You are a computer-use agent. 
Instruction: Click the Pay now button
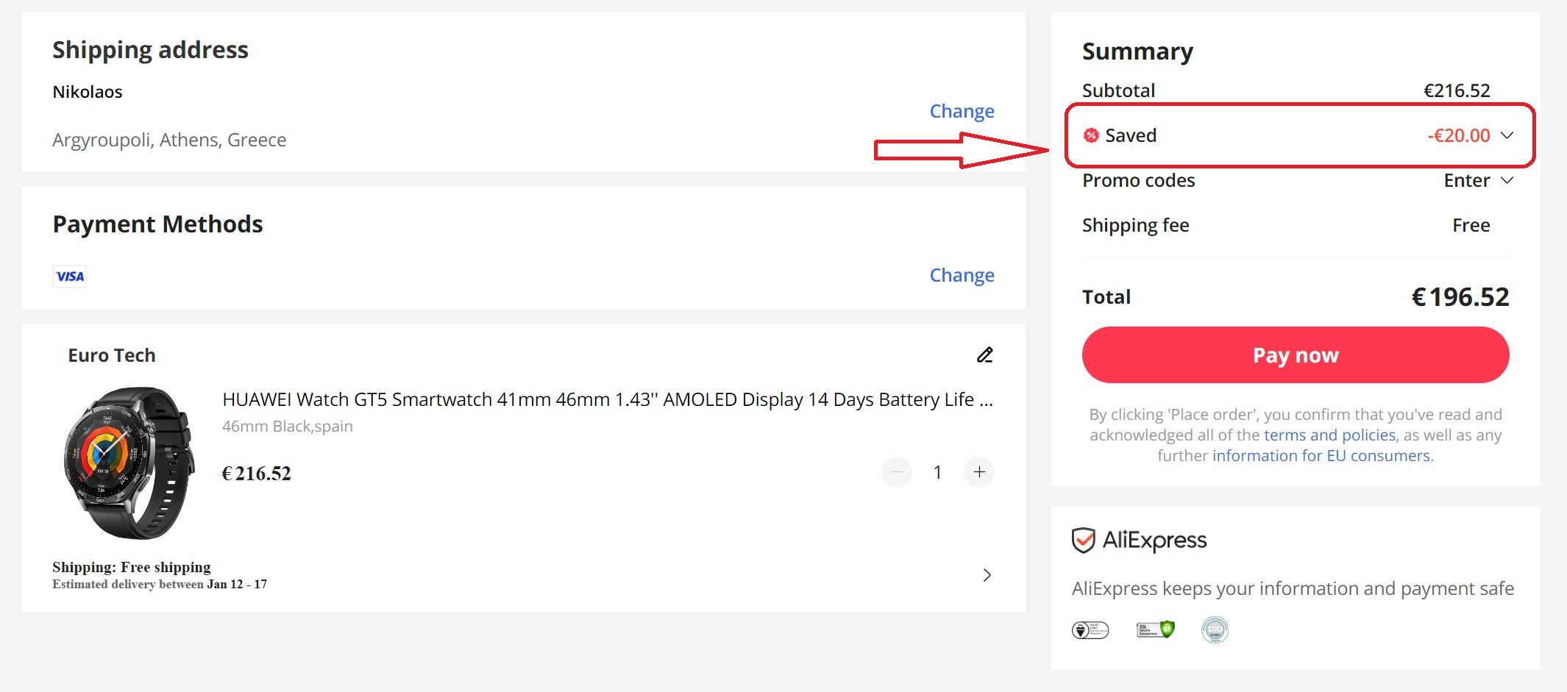(1296, 355)
